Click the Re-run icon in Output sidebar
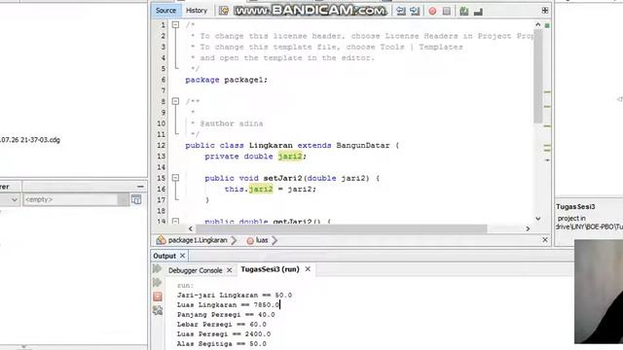 coord(157,268)
